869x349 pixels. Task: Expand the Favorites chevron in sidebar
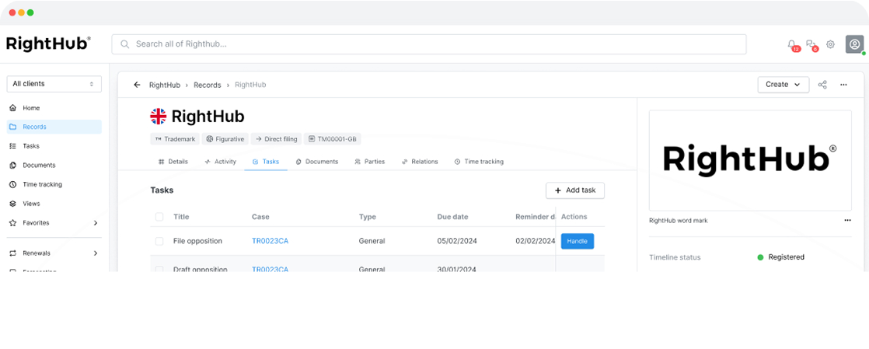click(x=96, y=223)
